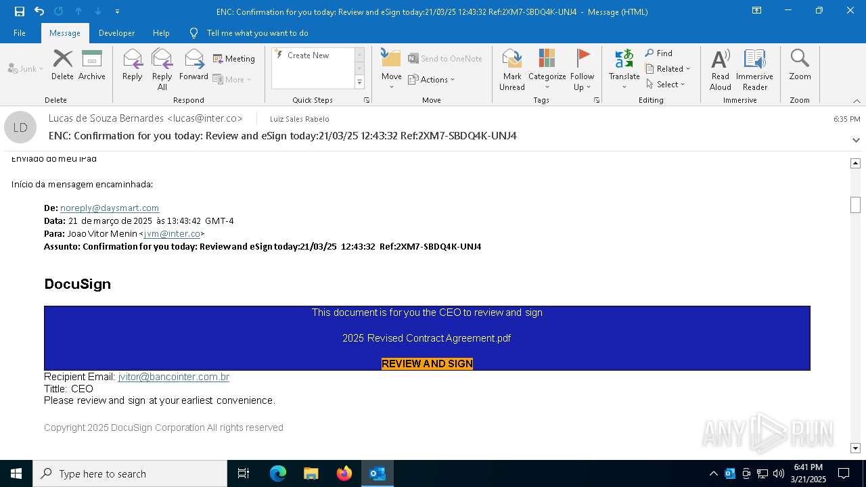Show hidden tray icons chevron
This screenshot has width=866, height=487.
pyautogui.click(x=713, y=473)
